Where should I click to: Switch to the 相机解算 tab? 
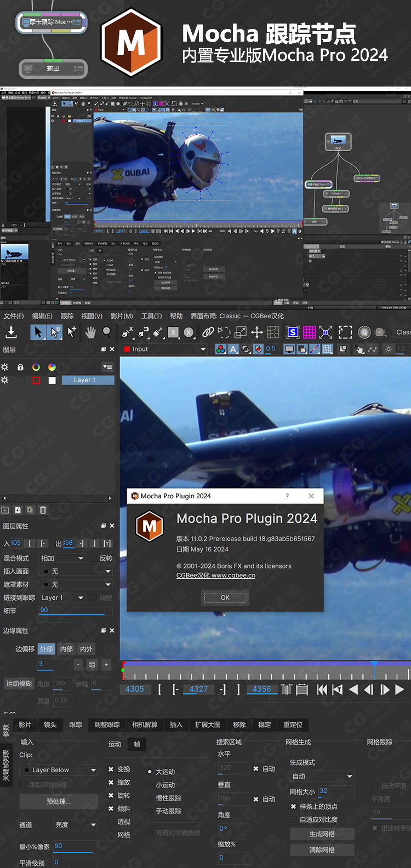[x=145, y=725]
